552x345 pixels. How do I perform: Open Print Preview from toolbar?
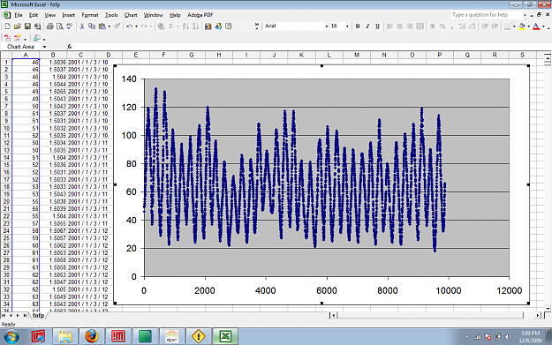[x=60, y=26]
